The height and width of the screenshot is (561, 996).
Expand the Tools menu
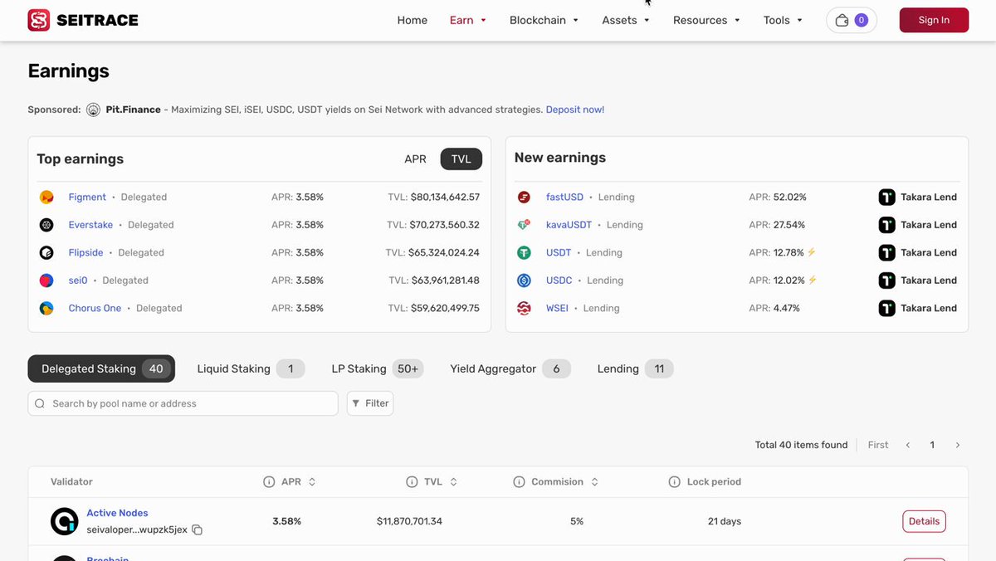[784, 20]
